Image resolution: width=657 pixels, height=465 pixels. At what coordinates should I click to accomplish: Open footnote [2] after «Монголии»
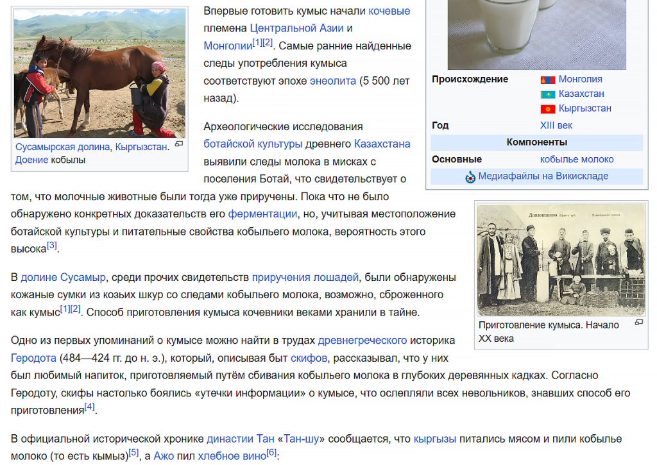click(x=268, y=42)
